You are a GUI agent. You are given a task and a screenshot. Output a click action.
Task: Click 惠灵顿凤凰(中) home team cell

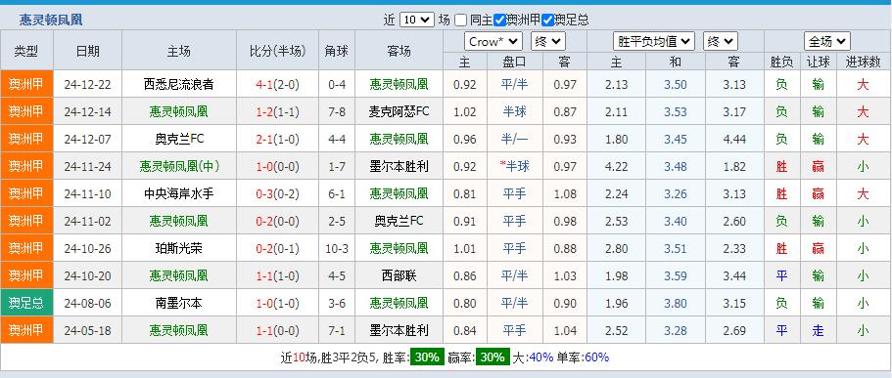[x=178, y=166]
